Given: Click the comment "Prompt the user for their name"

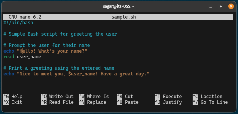Looking at the screenshot, I should tap(47, 45).
